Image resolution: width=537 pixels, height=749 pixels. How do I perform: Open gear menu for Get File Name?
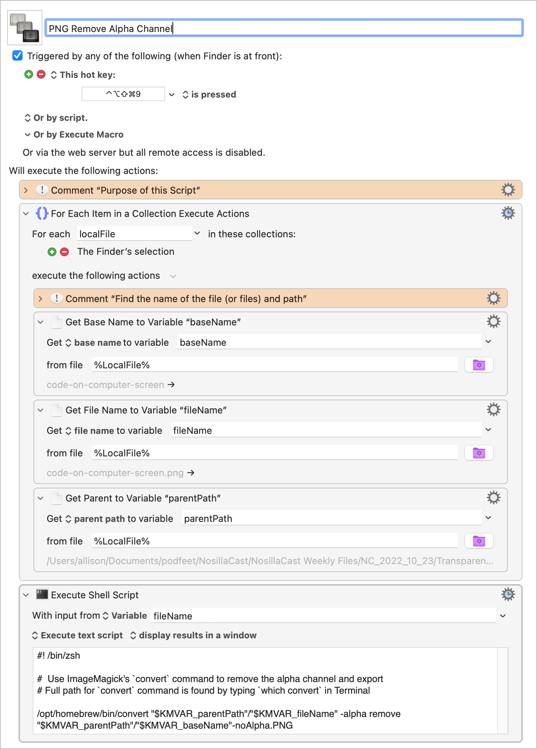pos(493,409)
